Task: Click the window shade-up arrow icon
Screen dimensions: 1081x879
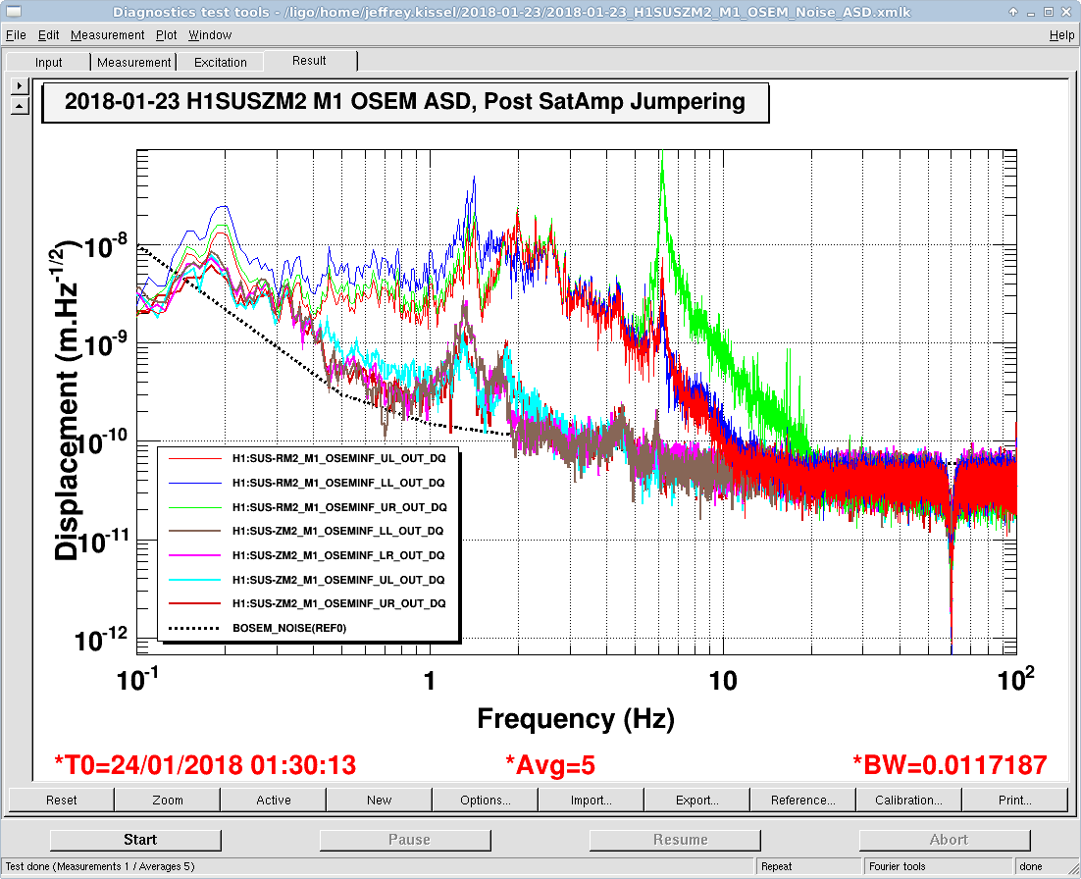Action: coord(1012,12)
